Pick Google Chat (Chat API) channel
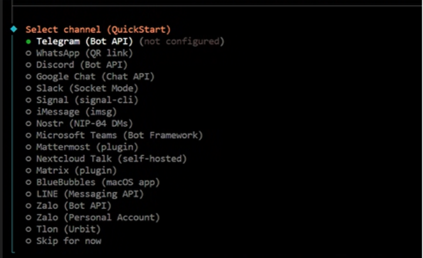423x258 pixels. (x=95, y=76)
